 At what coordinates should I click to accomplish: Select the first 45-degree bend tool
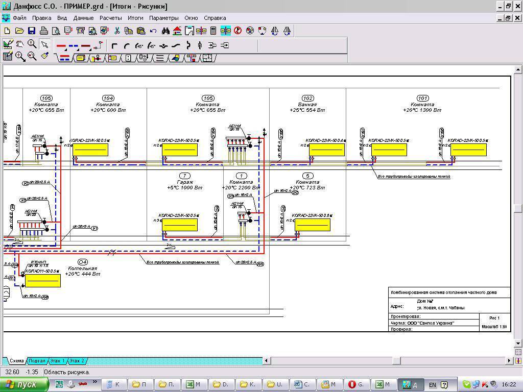click(x=139, y=45)
